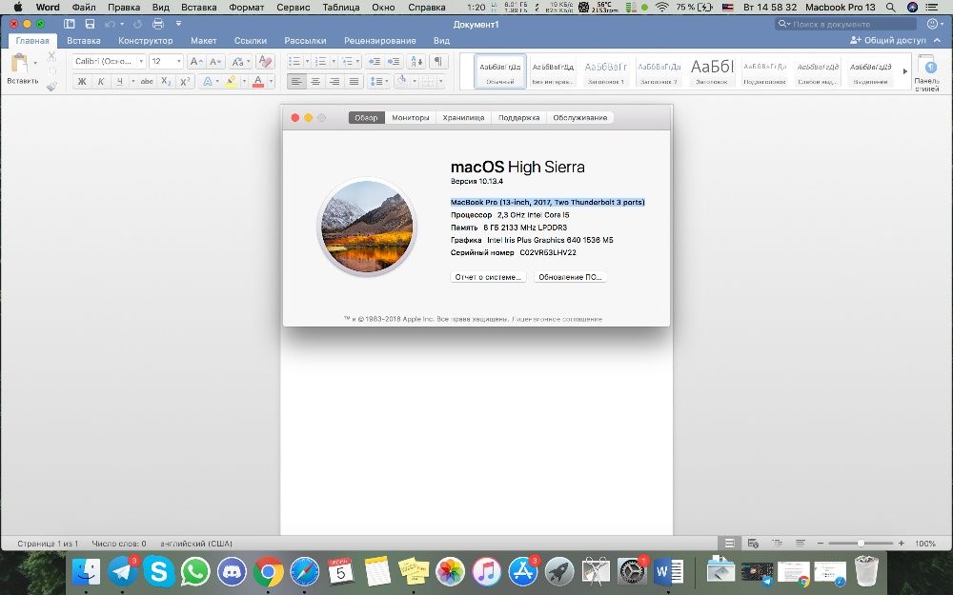Toggle center text alignment
This screenshot has height=595, width=953.
pos(315,81)
